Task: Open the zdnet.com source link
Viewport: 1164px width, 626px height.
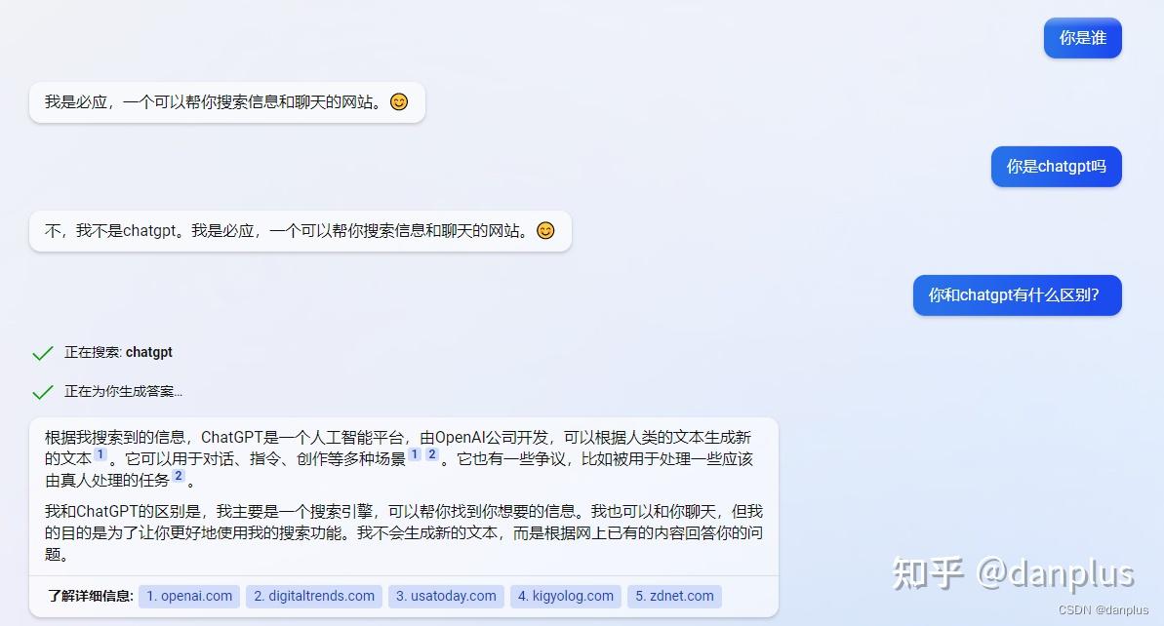Action: coord(675,597)
